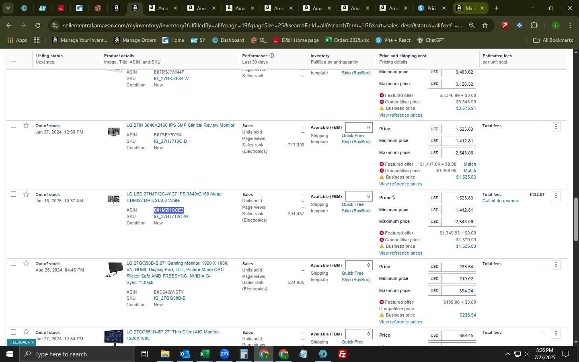Close the FEEDBACK widget
The image size is (579, 362).
tap(33, 342)
